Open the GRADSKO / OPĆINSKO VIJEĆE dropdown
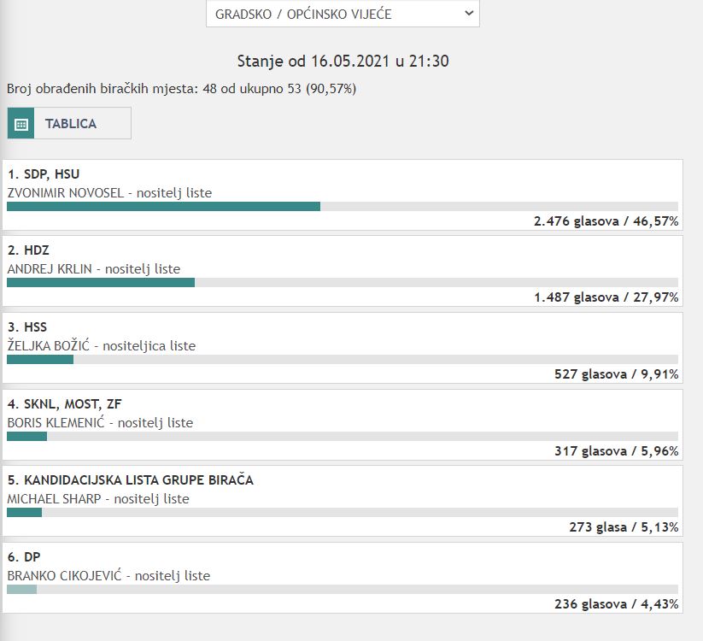The image size is (703, 641). (343, 14)
